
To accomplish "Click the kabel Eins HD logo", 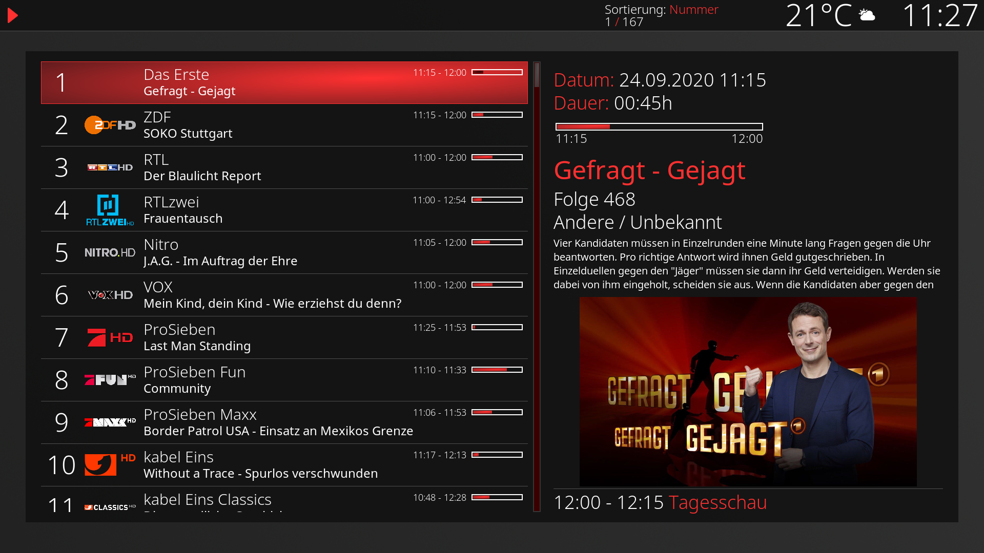I will click(x=110, y=464).
